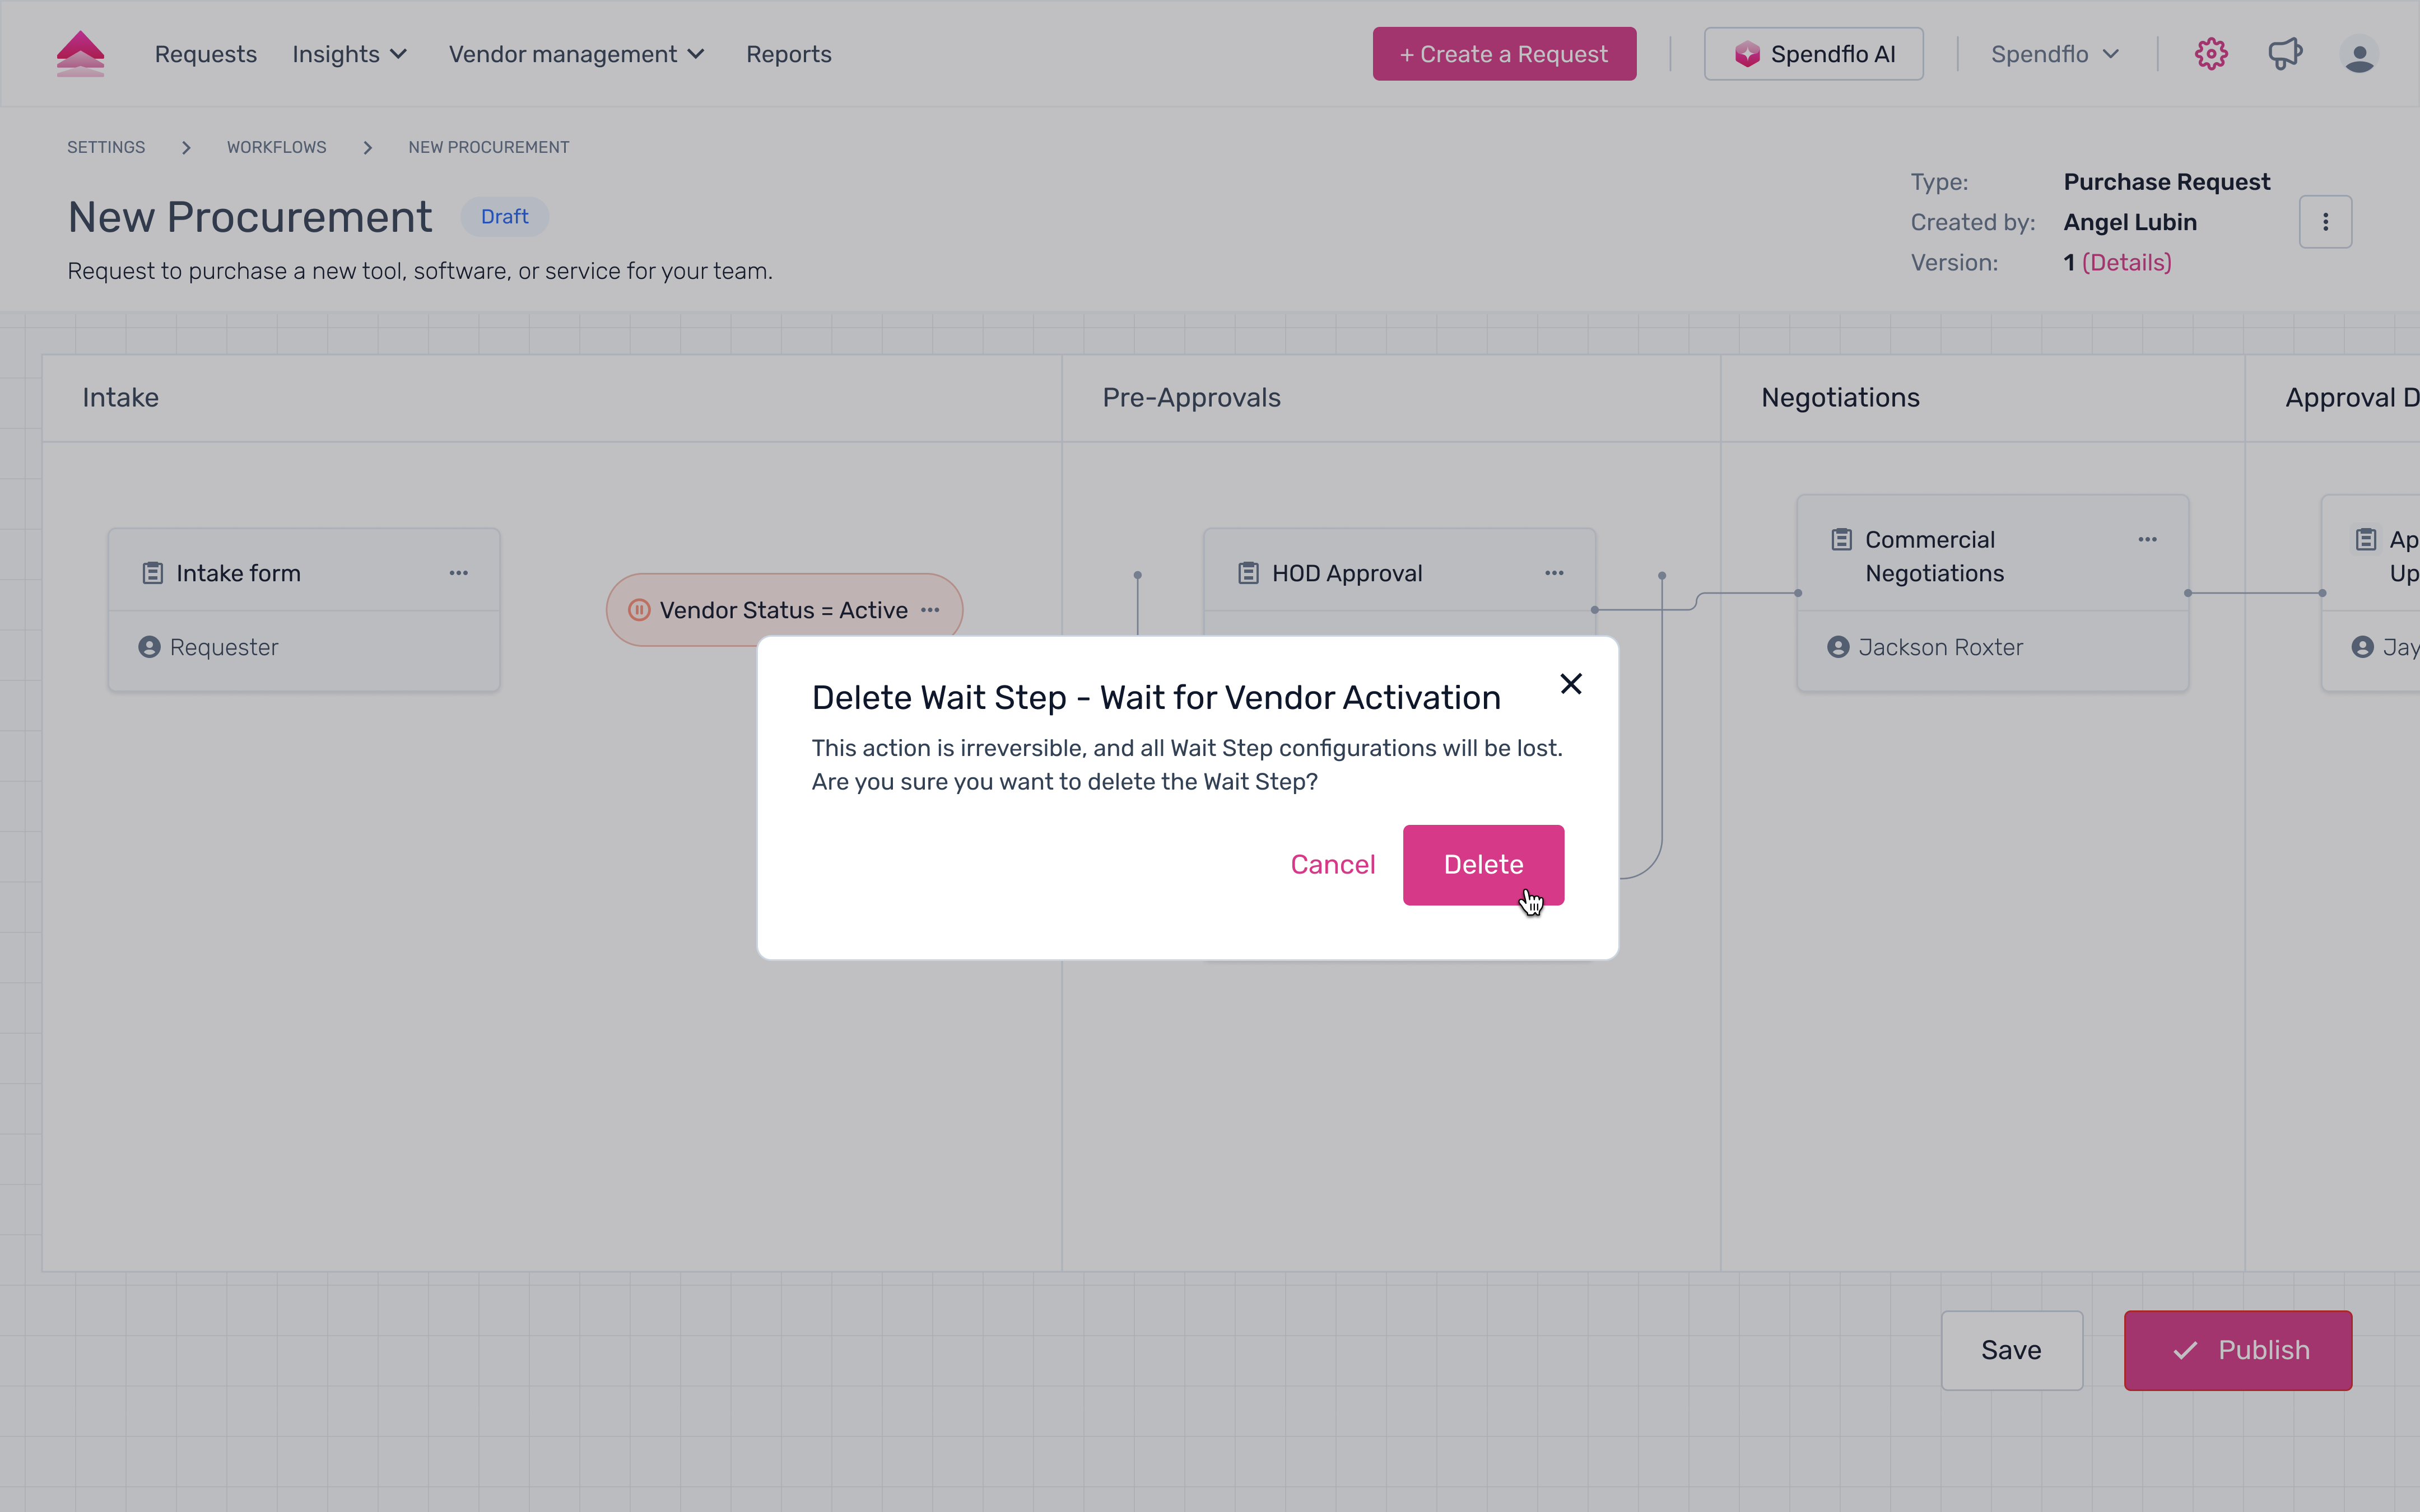
Task: Open the Reports menu item
Action: click(x=788, y=54)
